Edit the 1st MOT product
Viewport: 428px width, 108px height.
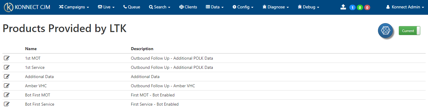(x=7, y=58)
